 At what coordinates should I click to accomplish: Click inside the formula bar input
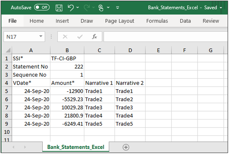(164, 37)
